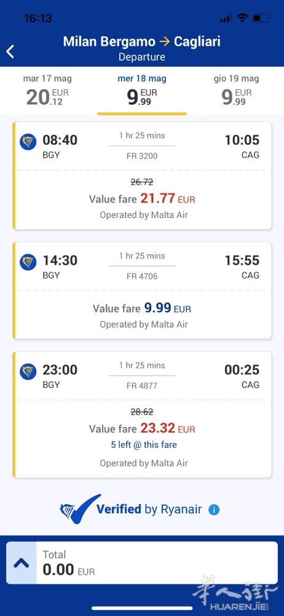Tap the Verified checkmark logo

click(80, 509)
